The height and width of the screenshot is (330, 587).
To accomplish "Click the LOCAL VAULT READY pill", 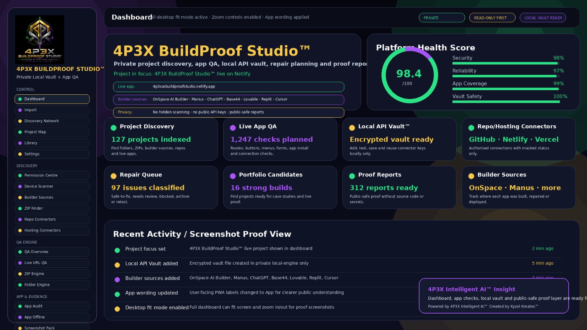I will click(x=543, y=18).
